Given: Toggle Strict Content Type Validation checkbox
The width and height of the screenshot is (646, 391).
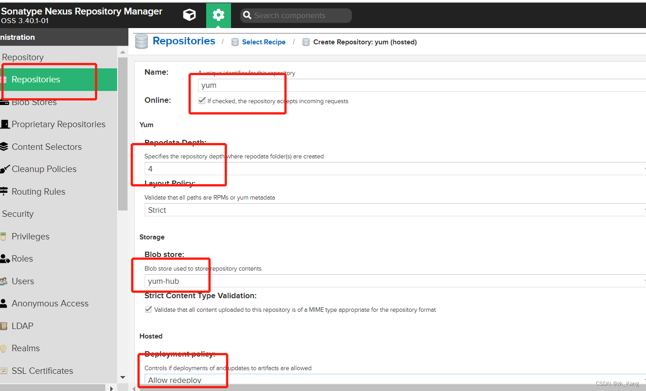Looking at the screenshot, I should coord(148,310).
